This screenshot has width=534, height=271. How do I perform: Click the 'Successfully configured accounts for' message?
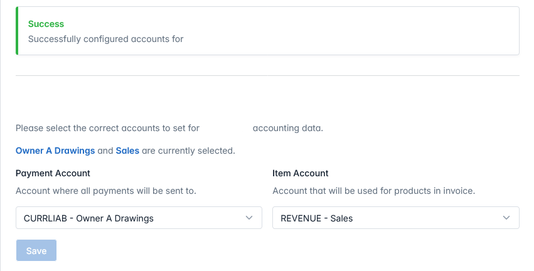tap(105, 39)
